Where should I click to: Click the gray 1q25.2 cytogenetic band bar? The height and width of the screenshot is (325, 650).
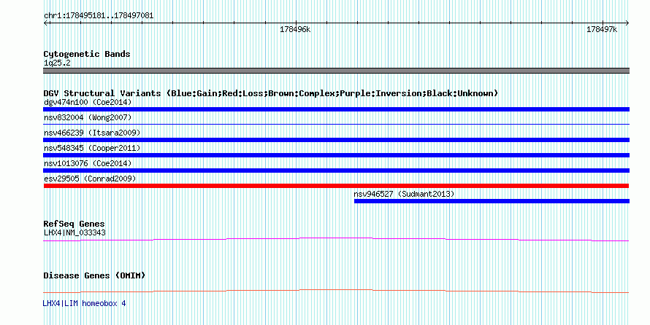pyautogui.click(x=336, y=71)
